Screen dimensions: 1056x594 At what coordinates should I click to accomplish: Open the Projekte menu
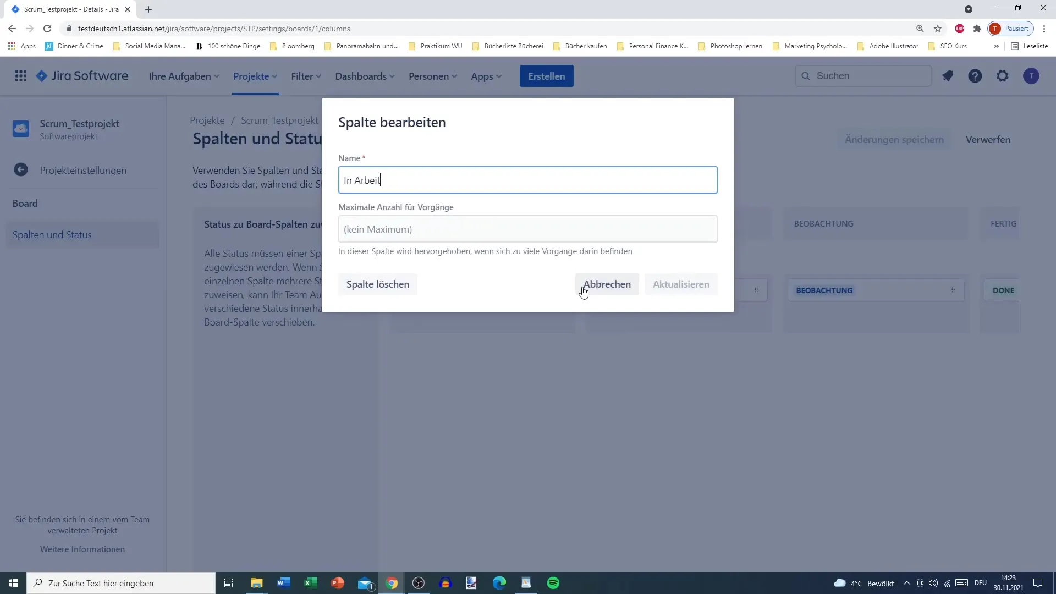(x=255, y=76)
